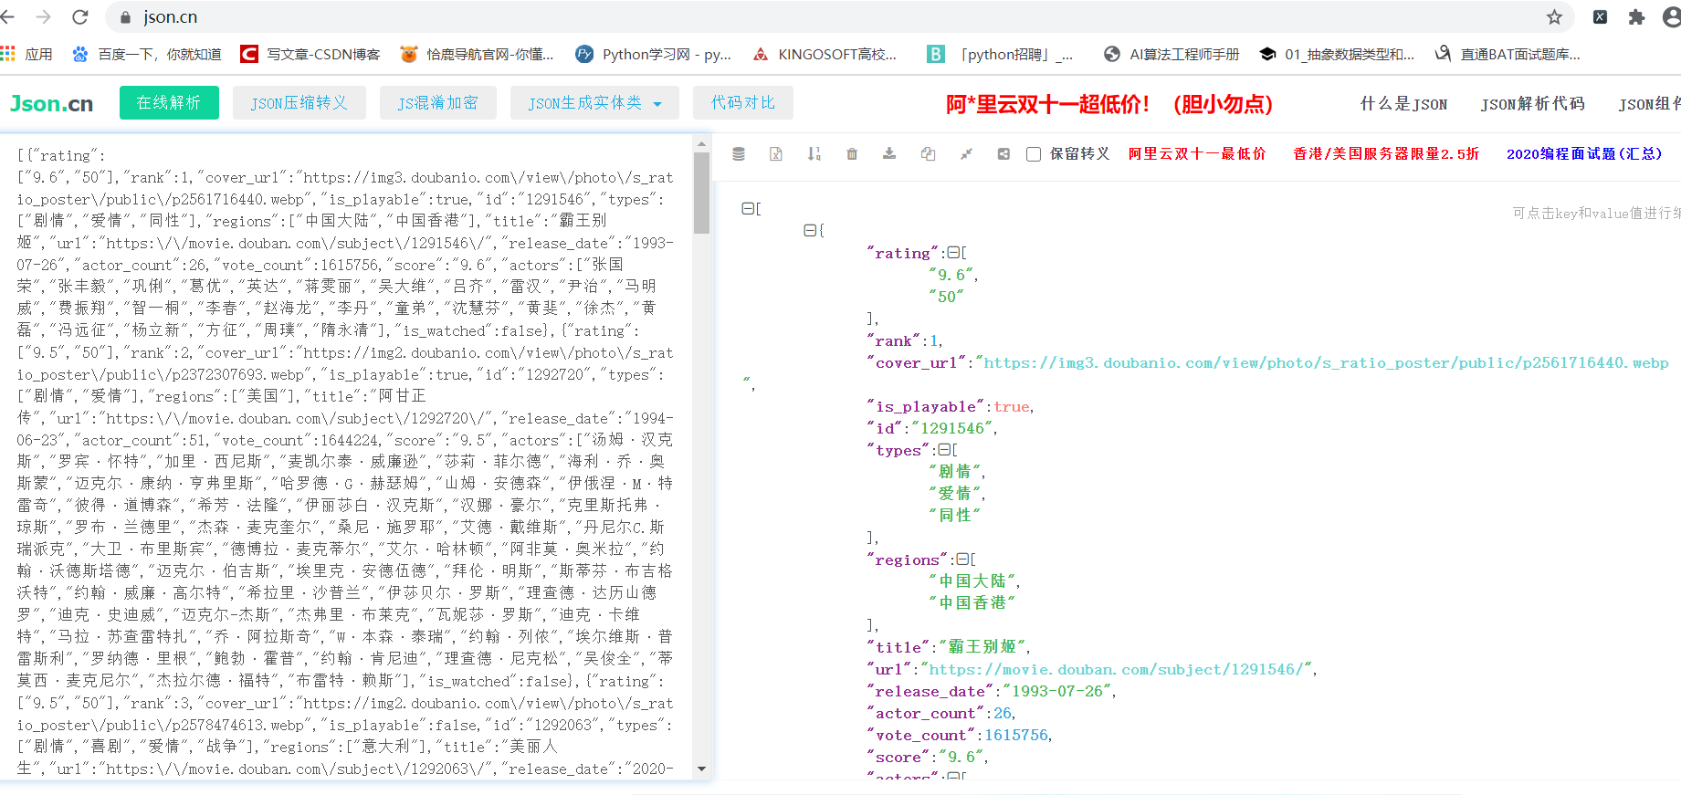Open the 怡鹿导航官网 bookmark
Screen dimensions: 1681x795
tap(477, 54)
